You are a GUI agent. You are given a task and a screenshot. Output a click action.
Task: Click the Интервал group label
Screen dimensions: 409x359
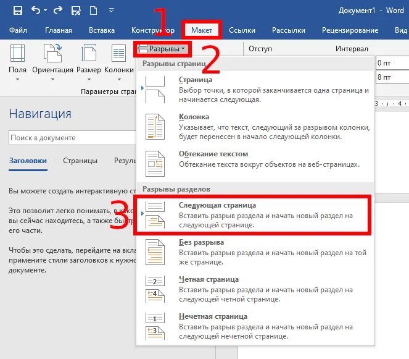tap(352, 49)
